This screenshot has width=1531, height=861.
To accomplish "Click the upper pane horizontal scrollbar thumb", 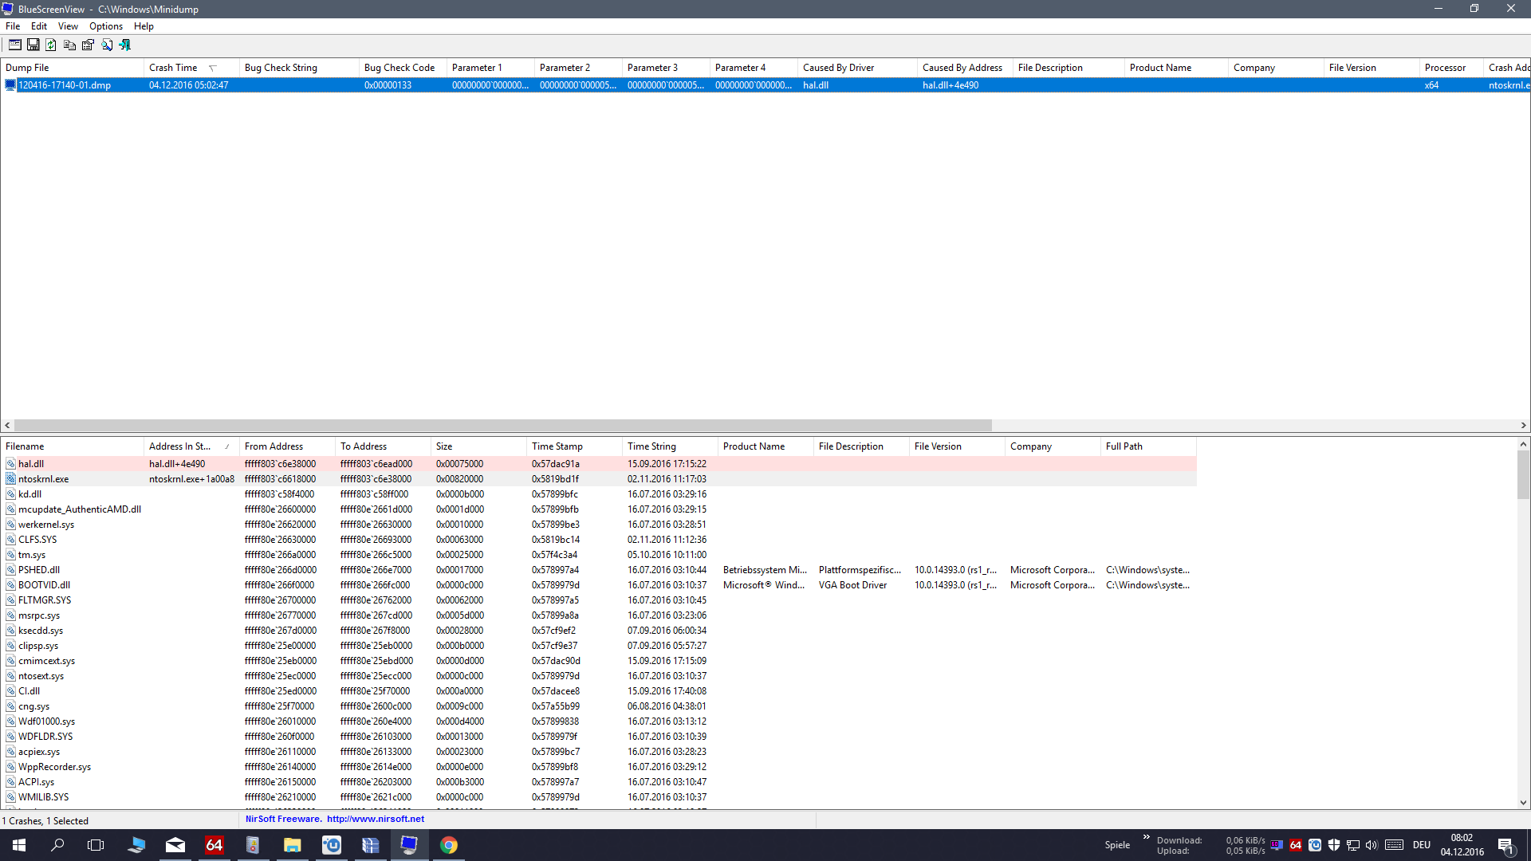I will click(x=502, y=426).
